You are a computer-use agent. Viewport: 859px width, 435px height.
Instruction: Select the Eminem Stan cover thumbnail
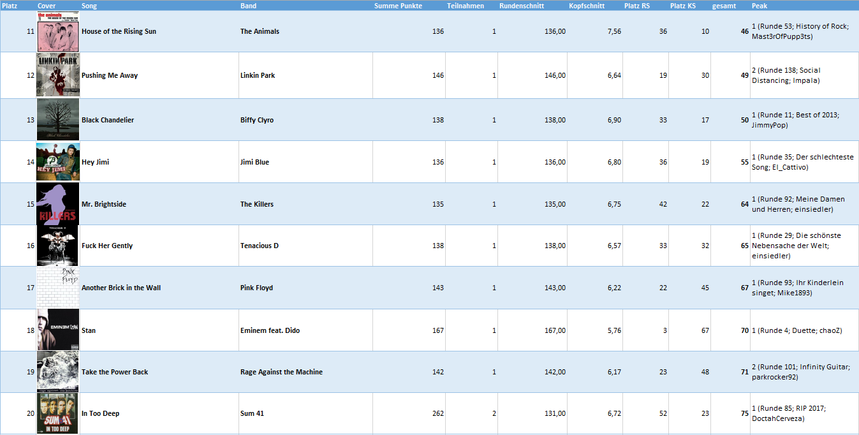tap(58, 330)
